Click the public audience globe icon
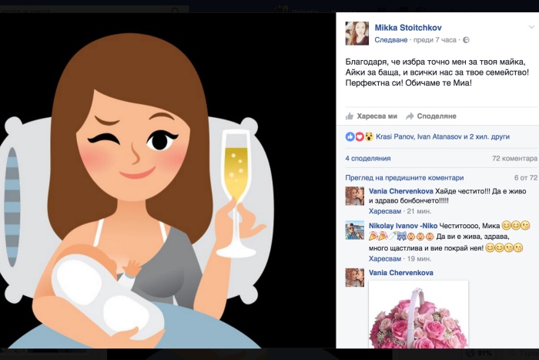The image size is (539, 360). (467, 40)
